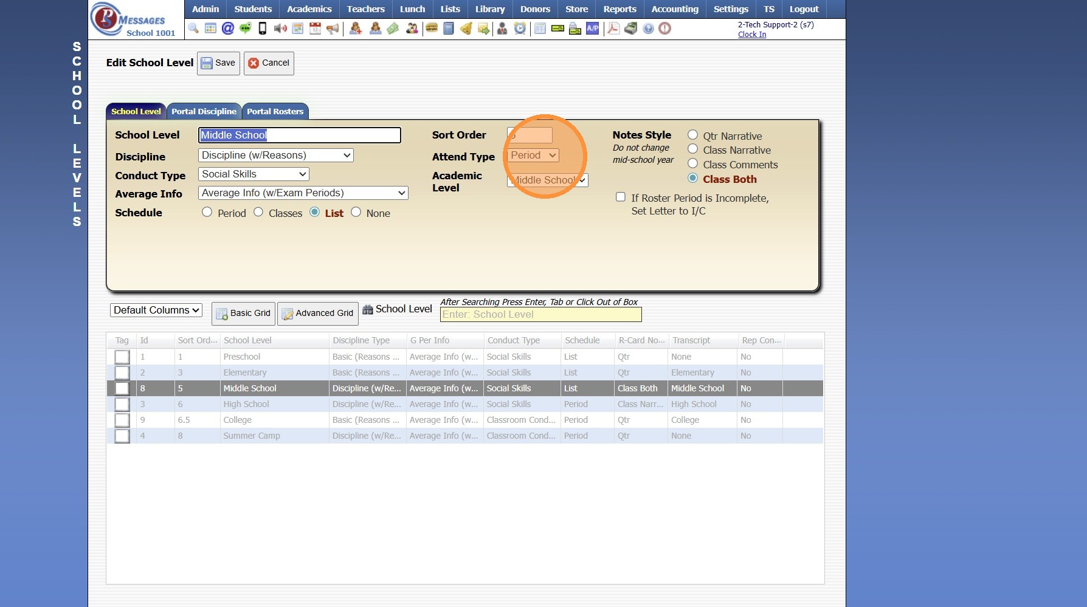Open the Academic Level dropdown

click(548, 180)
